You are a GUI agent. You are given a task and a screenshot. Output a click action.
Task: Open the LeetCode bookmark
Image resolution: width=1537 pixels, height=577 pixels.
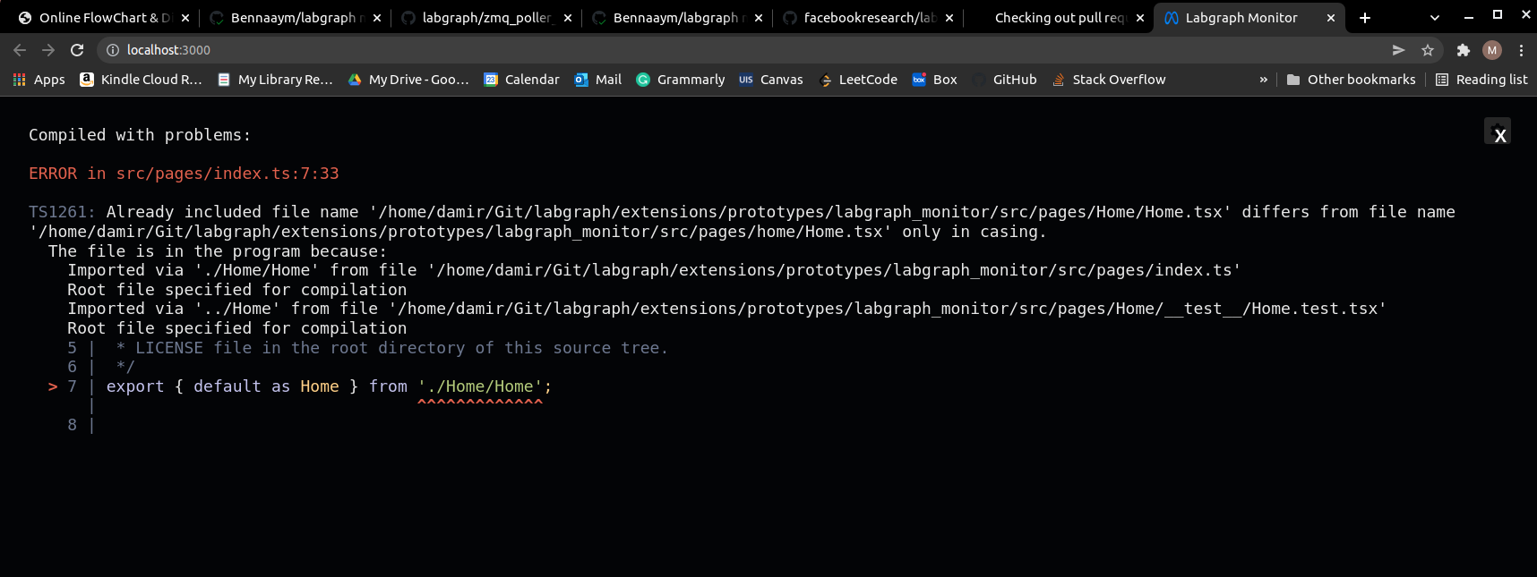(858, 80)
